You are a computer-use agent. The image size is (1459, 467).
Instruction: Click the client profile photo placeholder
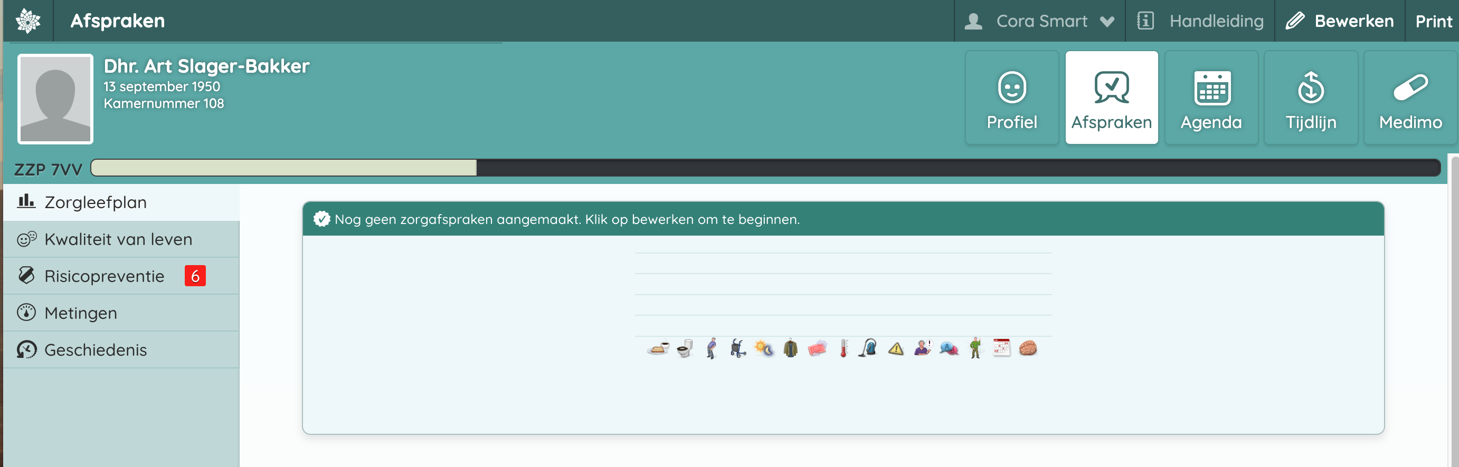(x=55, y=99)
